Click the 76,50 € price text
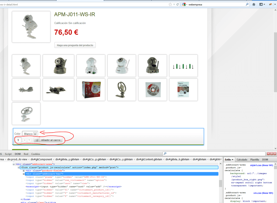 [x=66, y=32]
